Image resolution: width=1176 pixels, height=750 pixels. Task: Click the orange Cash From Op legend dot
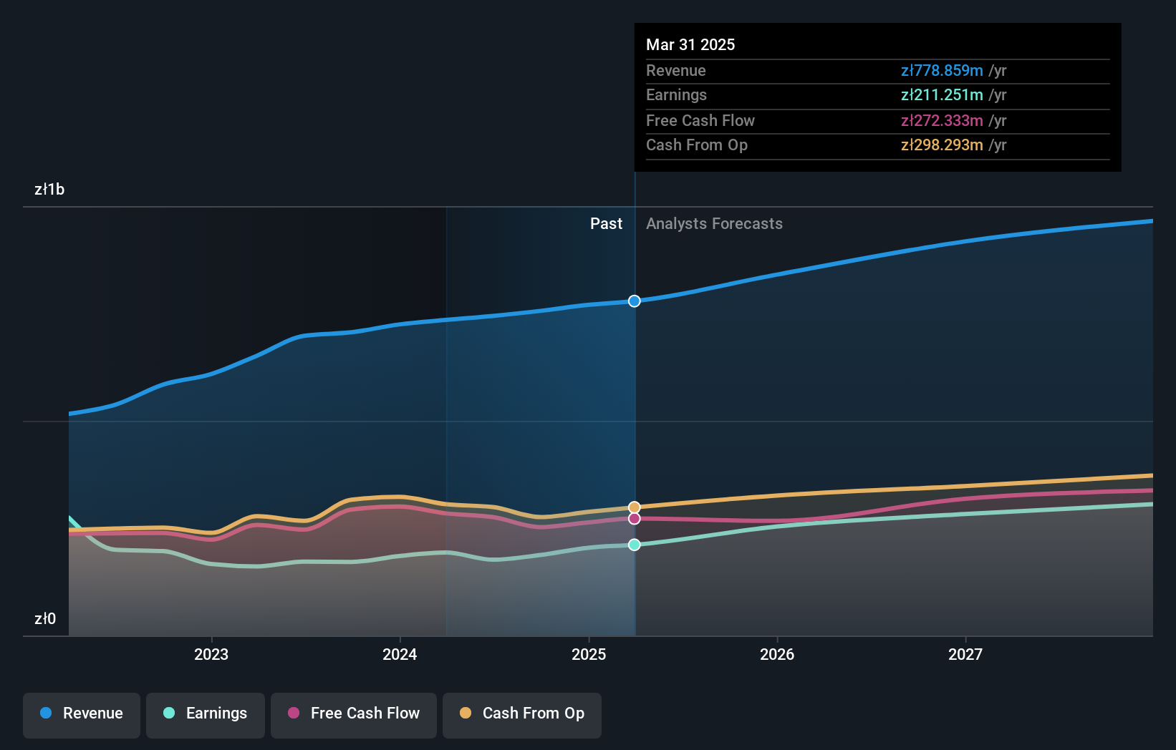(x=466, y=714)
